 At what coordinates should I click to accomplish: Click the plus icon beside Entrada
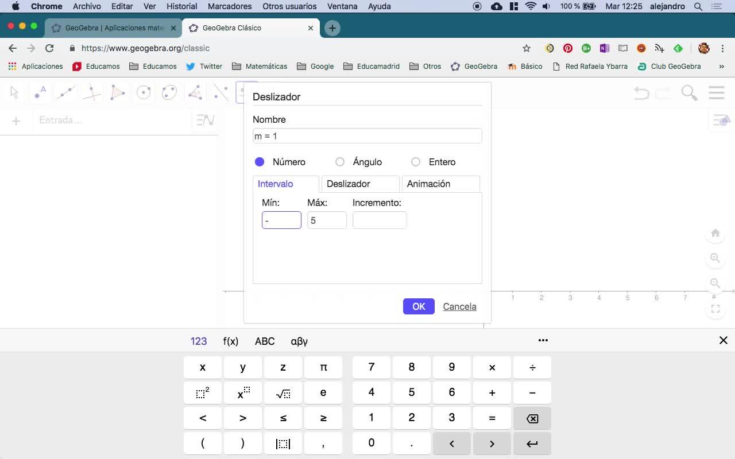16,120
